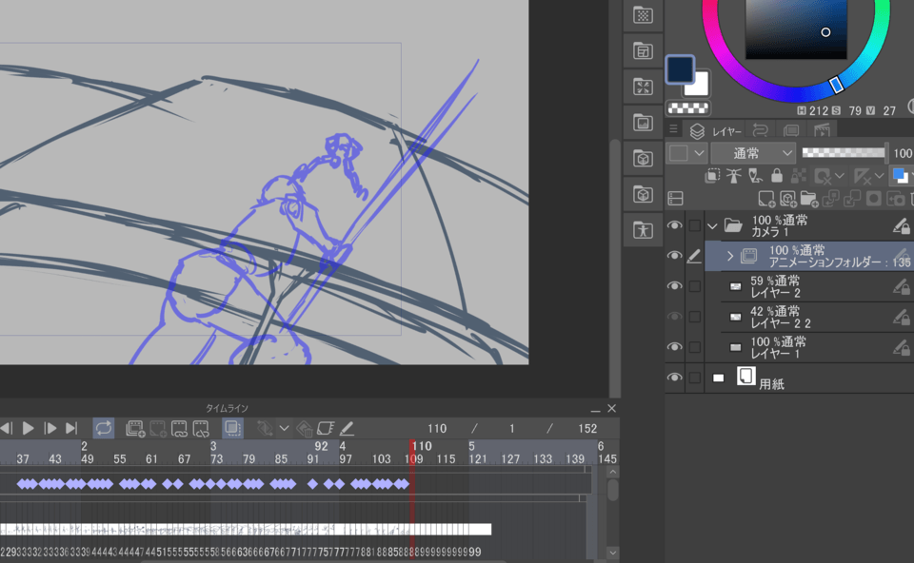The height and width of the screenshot is (563, 914).
Task: Expand the アニメーションフォルダー chevron
Action: [x=730, y=256]
